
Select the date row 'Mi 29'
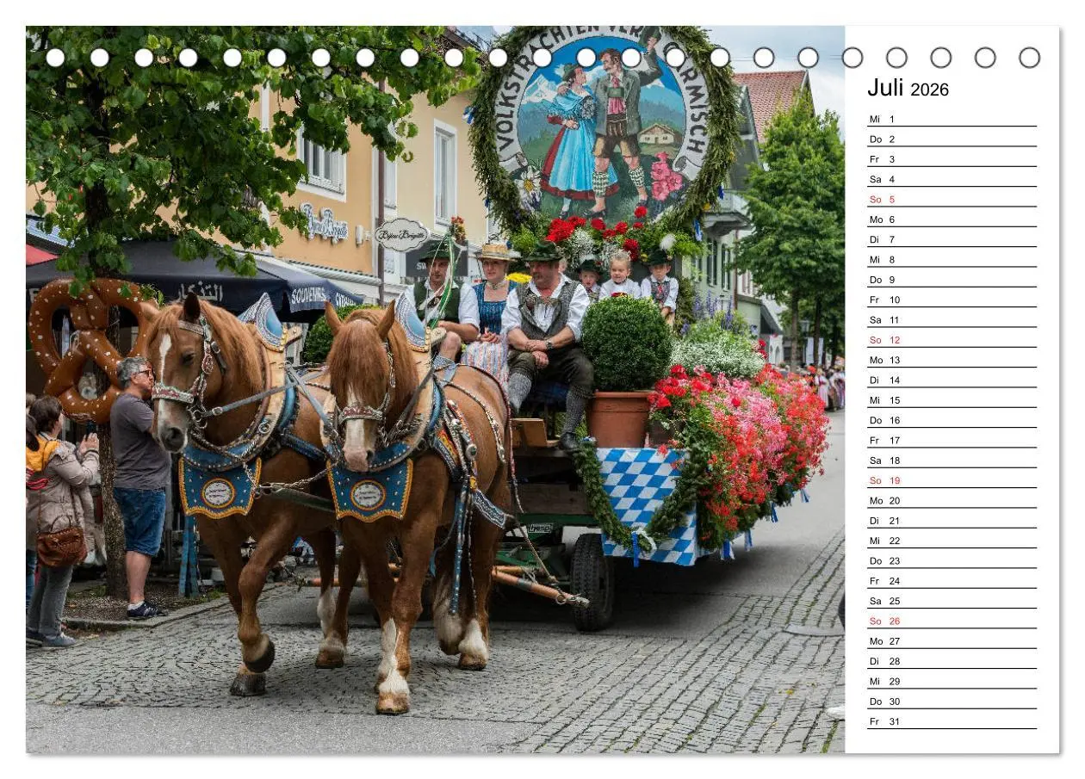(952, 681)
